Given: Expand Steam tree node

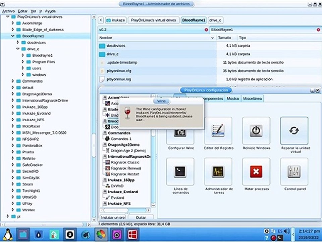Looking at the screenshot, I should point(13,184).
